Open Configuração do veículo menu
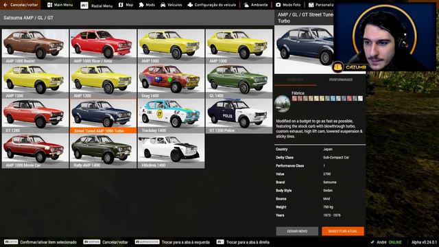This screenshot has width=439, height=247. pos(212,5)
